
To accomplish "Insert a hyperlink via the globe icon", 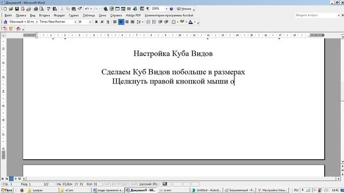I will click(x=106, y=9).
